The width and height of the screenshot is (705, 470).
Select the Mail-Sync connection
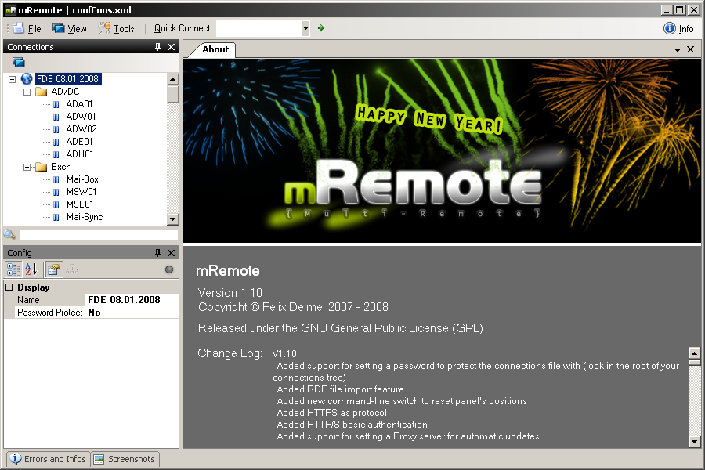pos(85,217)
